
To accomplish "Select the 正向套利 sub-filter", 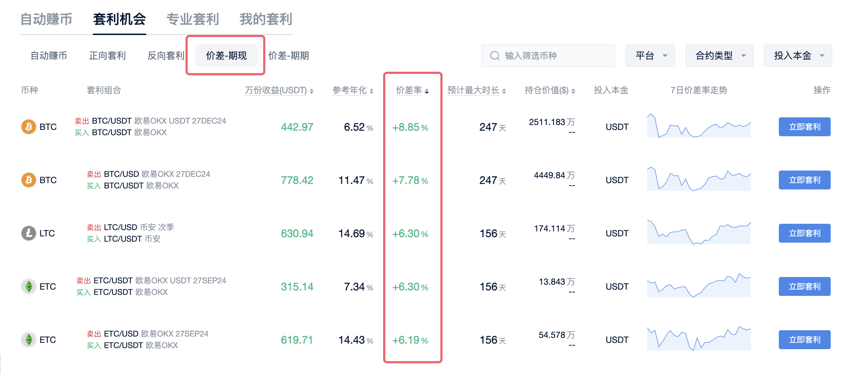I will click(x=107, y=56).
